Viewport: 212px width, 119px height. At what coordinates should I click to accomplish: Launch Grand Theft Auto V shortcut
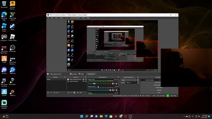tap(13, 16)
